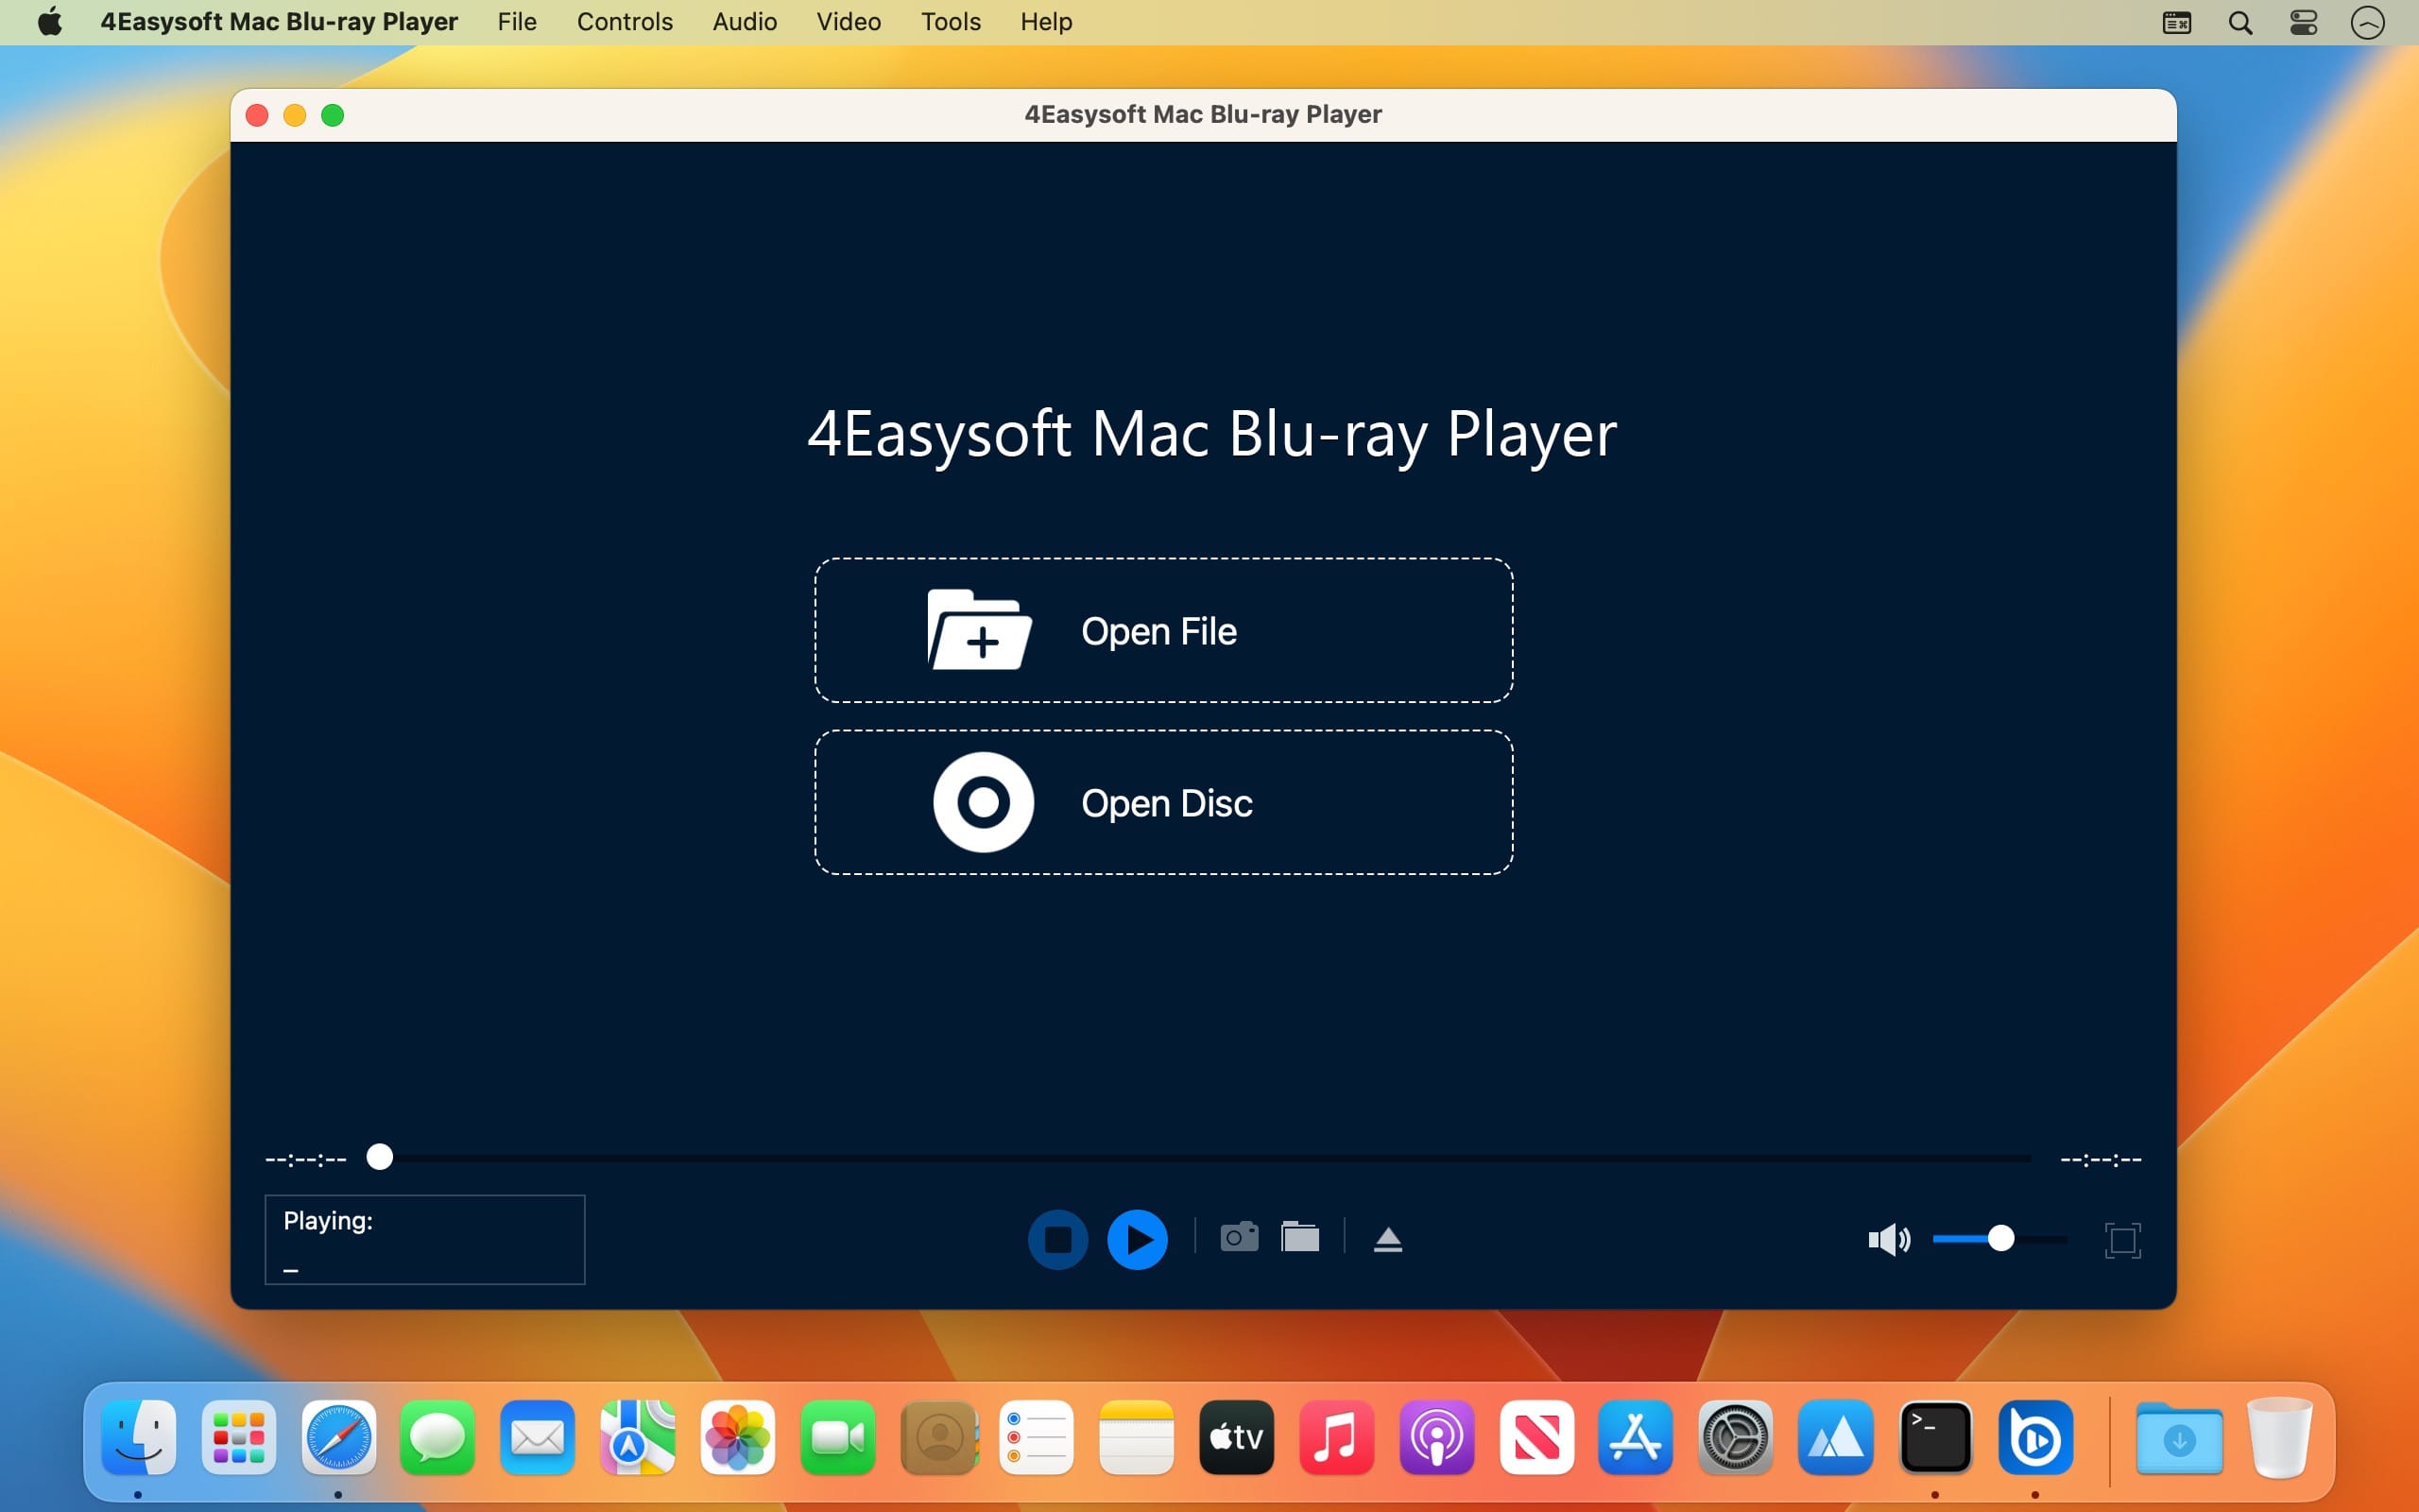The image size is (2419, 1512).
Task: Expand the Audio menu
Action: tap(744, 22)
